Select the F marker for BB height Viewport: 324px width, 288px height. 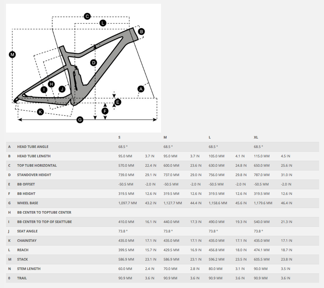point(105,111)
